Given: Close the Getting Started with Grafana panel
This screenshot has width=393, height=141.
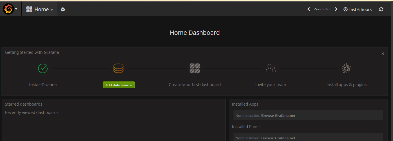Looking at the screenshot, I should click(383, 54).
